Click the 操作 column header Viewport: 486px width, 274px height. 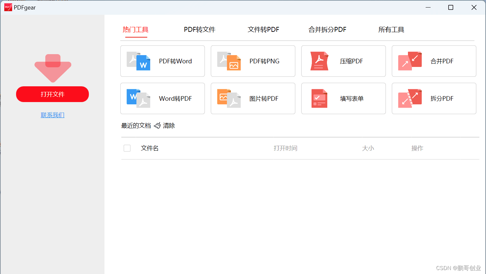(x=417, y=148)
